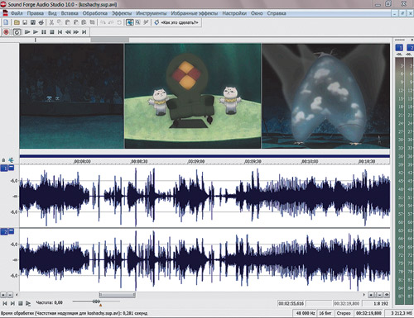Toggle looped playback button
The image size is (414, 318).
click(x=17, y=32)
